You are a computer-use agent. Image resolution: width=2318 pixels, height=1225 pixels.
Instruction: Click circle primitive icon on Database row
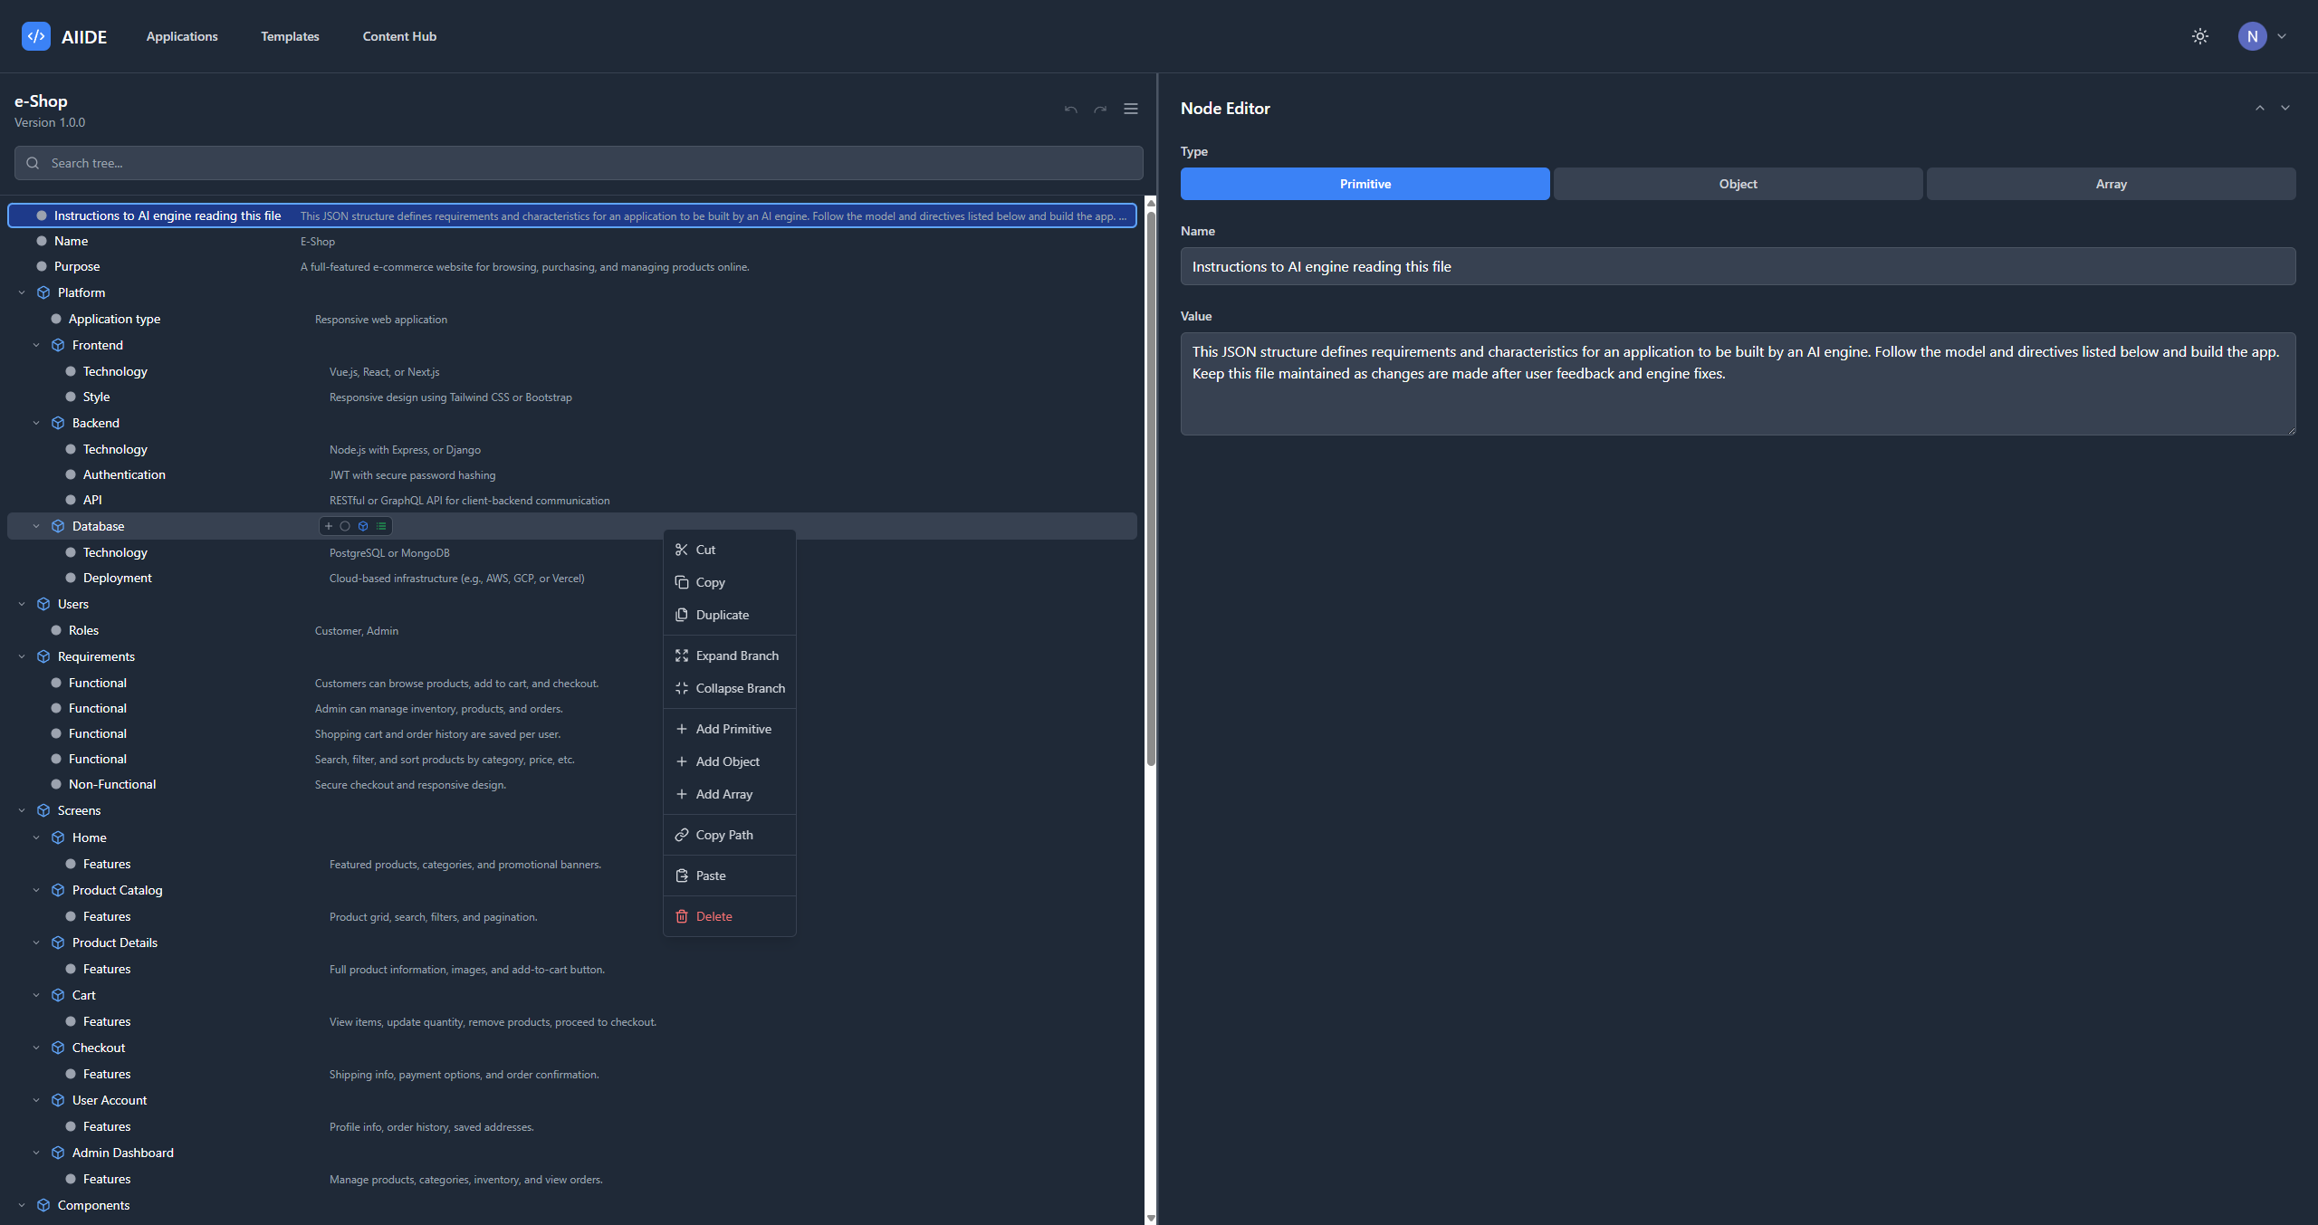tap(345, 526)
